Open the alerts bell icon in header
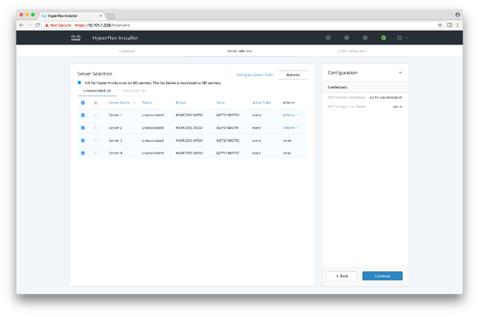Viewport: 479px width, 317px height. [x=328, y=38]
